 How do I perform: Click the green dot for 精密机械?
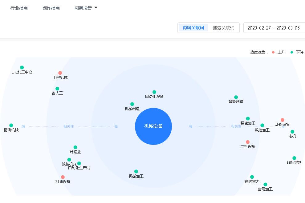coord(11,125)
